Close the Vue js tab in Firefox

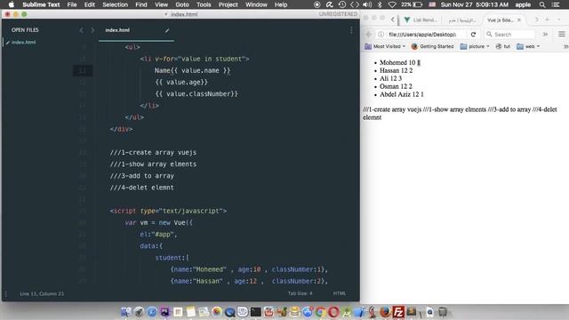(519, 20)
